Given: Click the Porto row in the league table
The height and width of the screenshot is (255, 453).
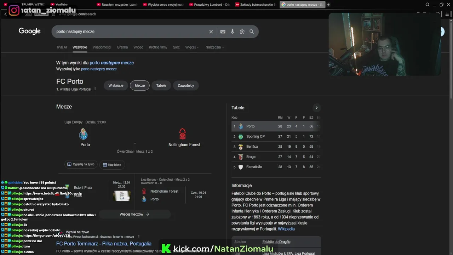Looking at the screenshot, I should (276, 126).
